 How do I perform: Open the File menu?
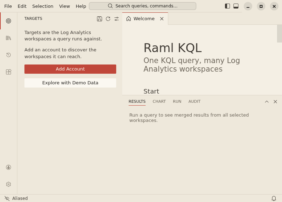click(8, 6)
